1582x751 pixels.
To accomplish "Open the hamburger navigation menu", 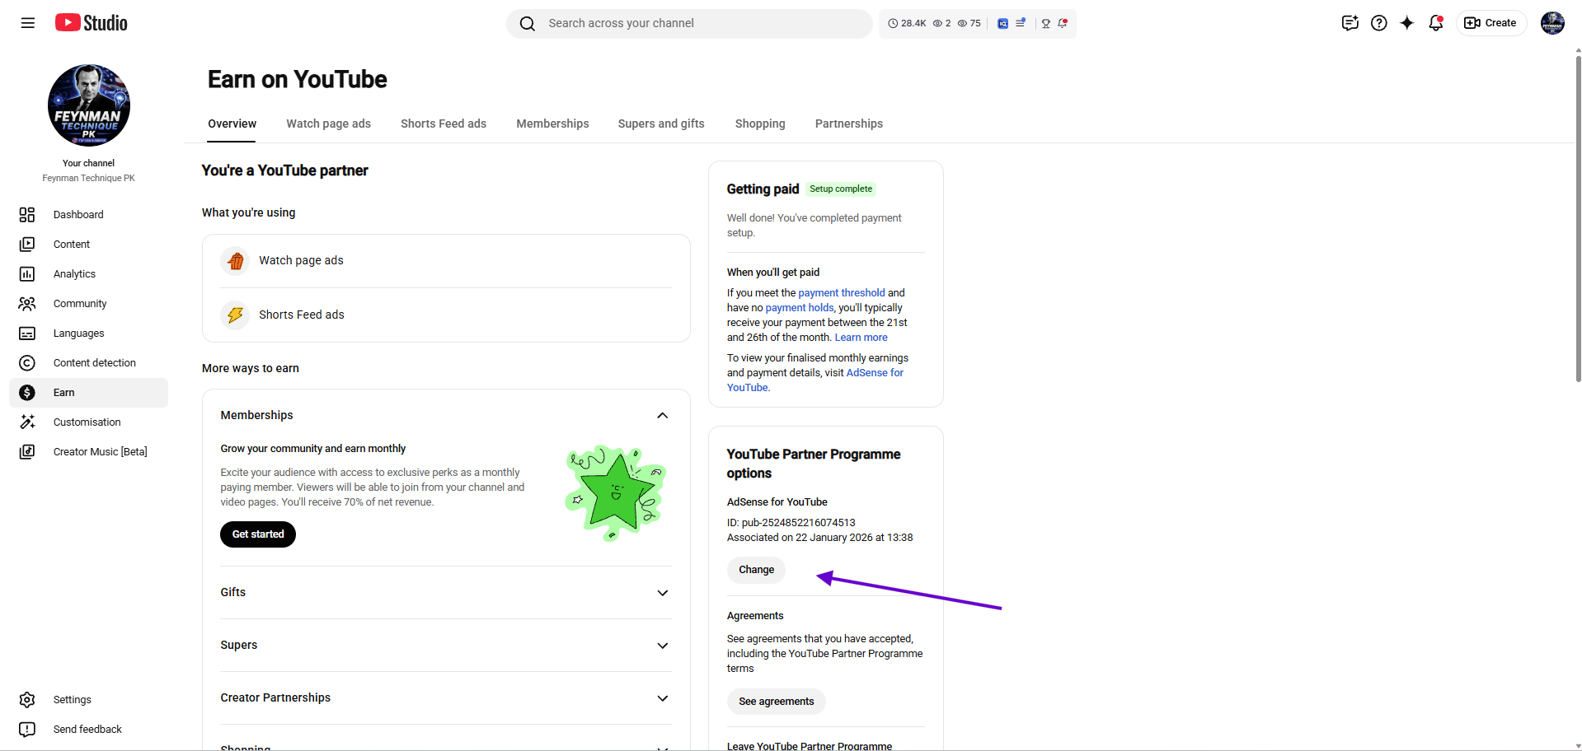I will 28,23.
